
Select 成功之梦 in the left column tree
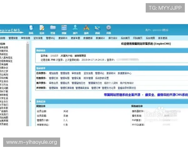pos(4,71)
